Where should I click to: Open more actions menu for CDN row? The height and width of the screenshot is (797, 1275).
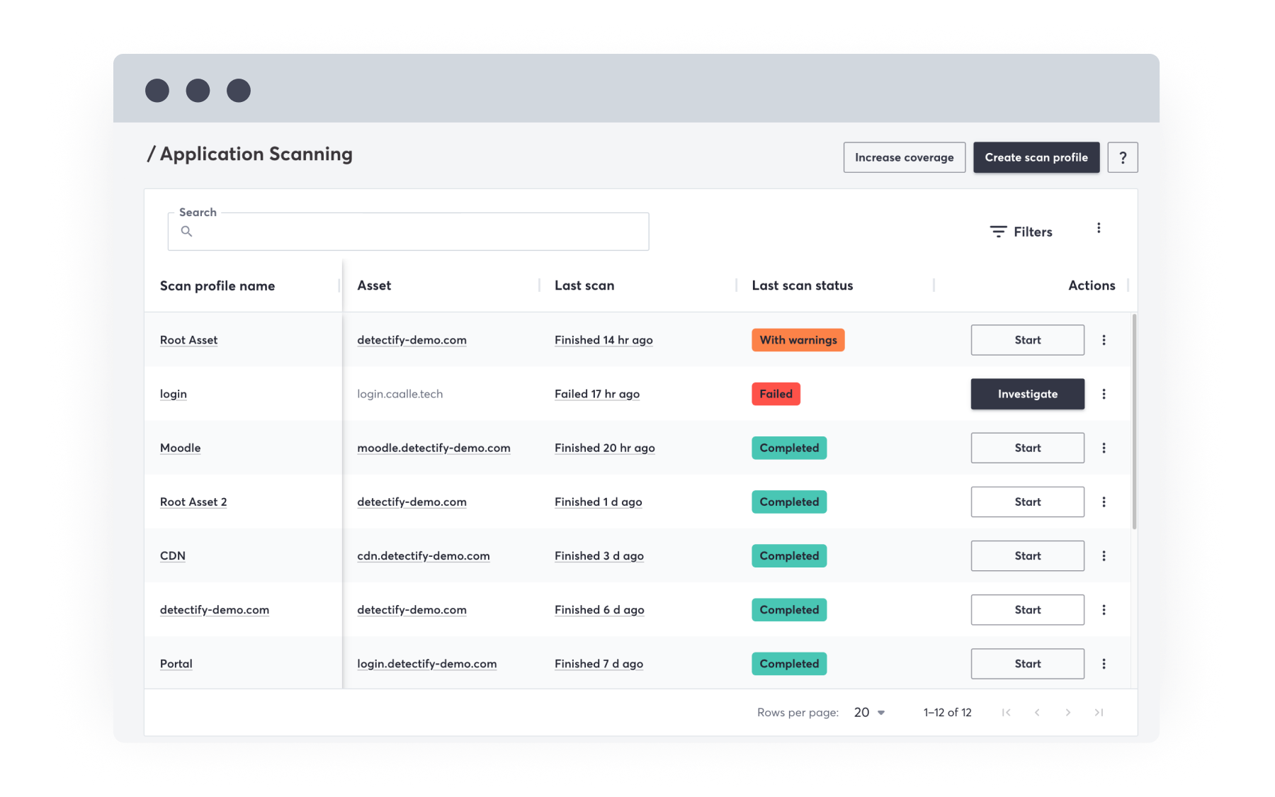tap(1103, 555)
